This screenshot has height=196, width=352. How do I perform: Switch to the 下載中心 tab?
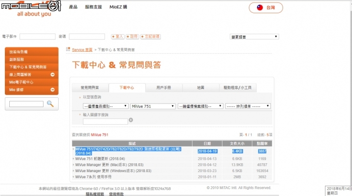[x=127, y=87]
